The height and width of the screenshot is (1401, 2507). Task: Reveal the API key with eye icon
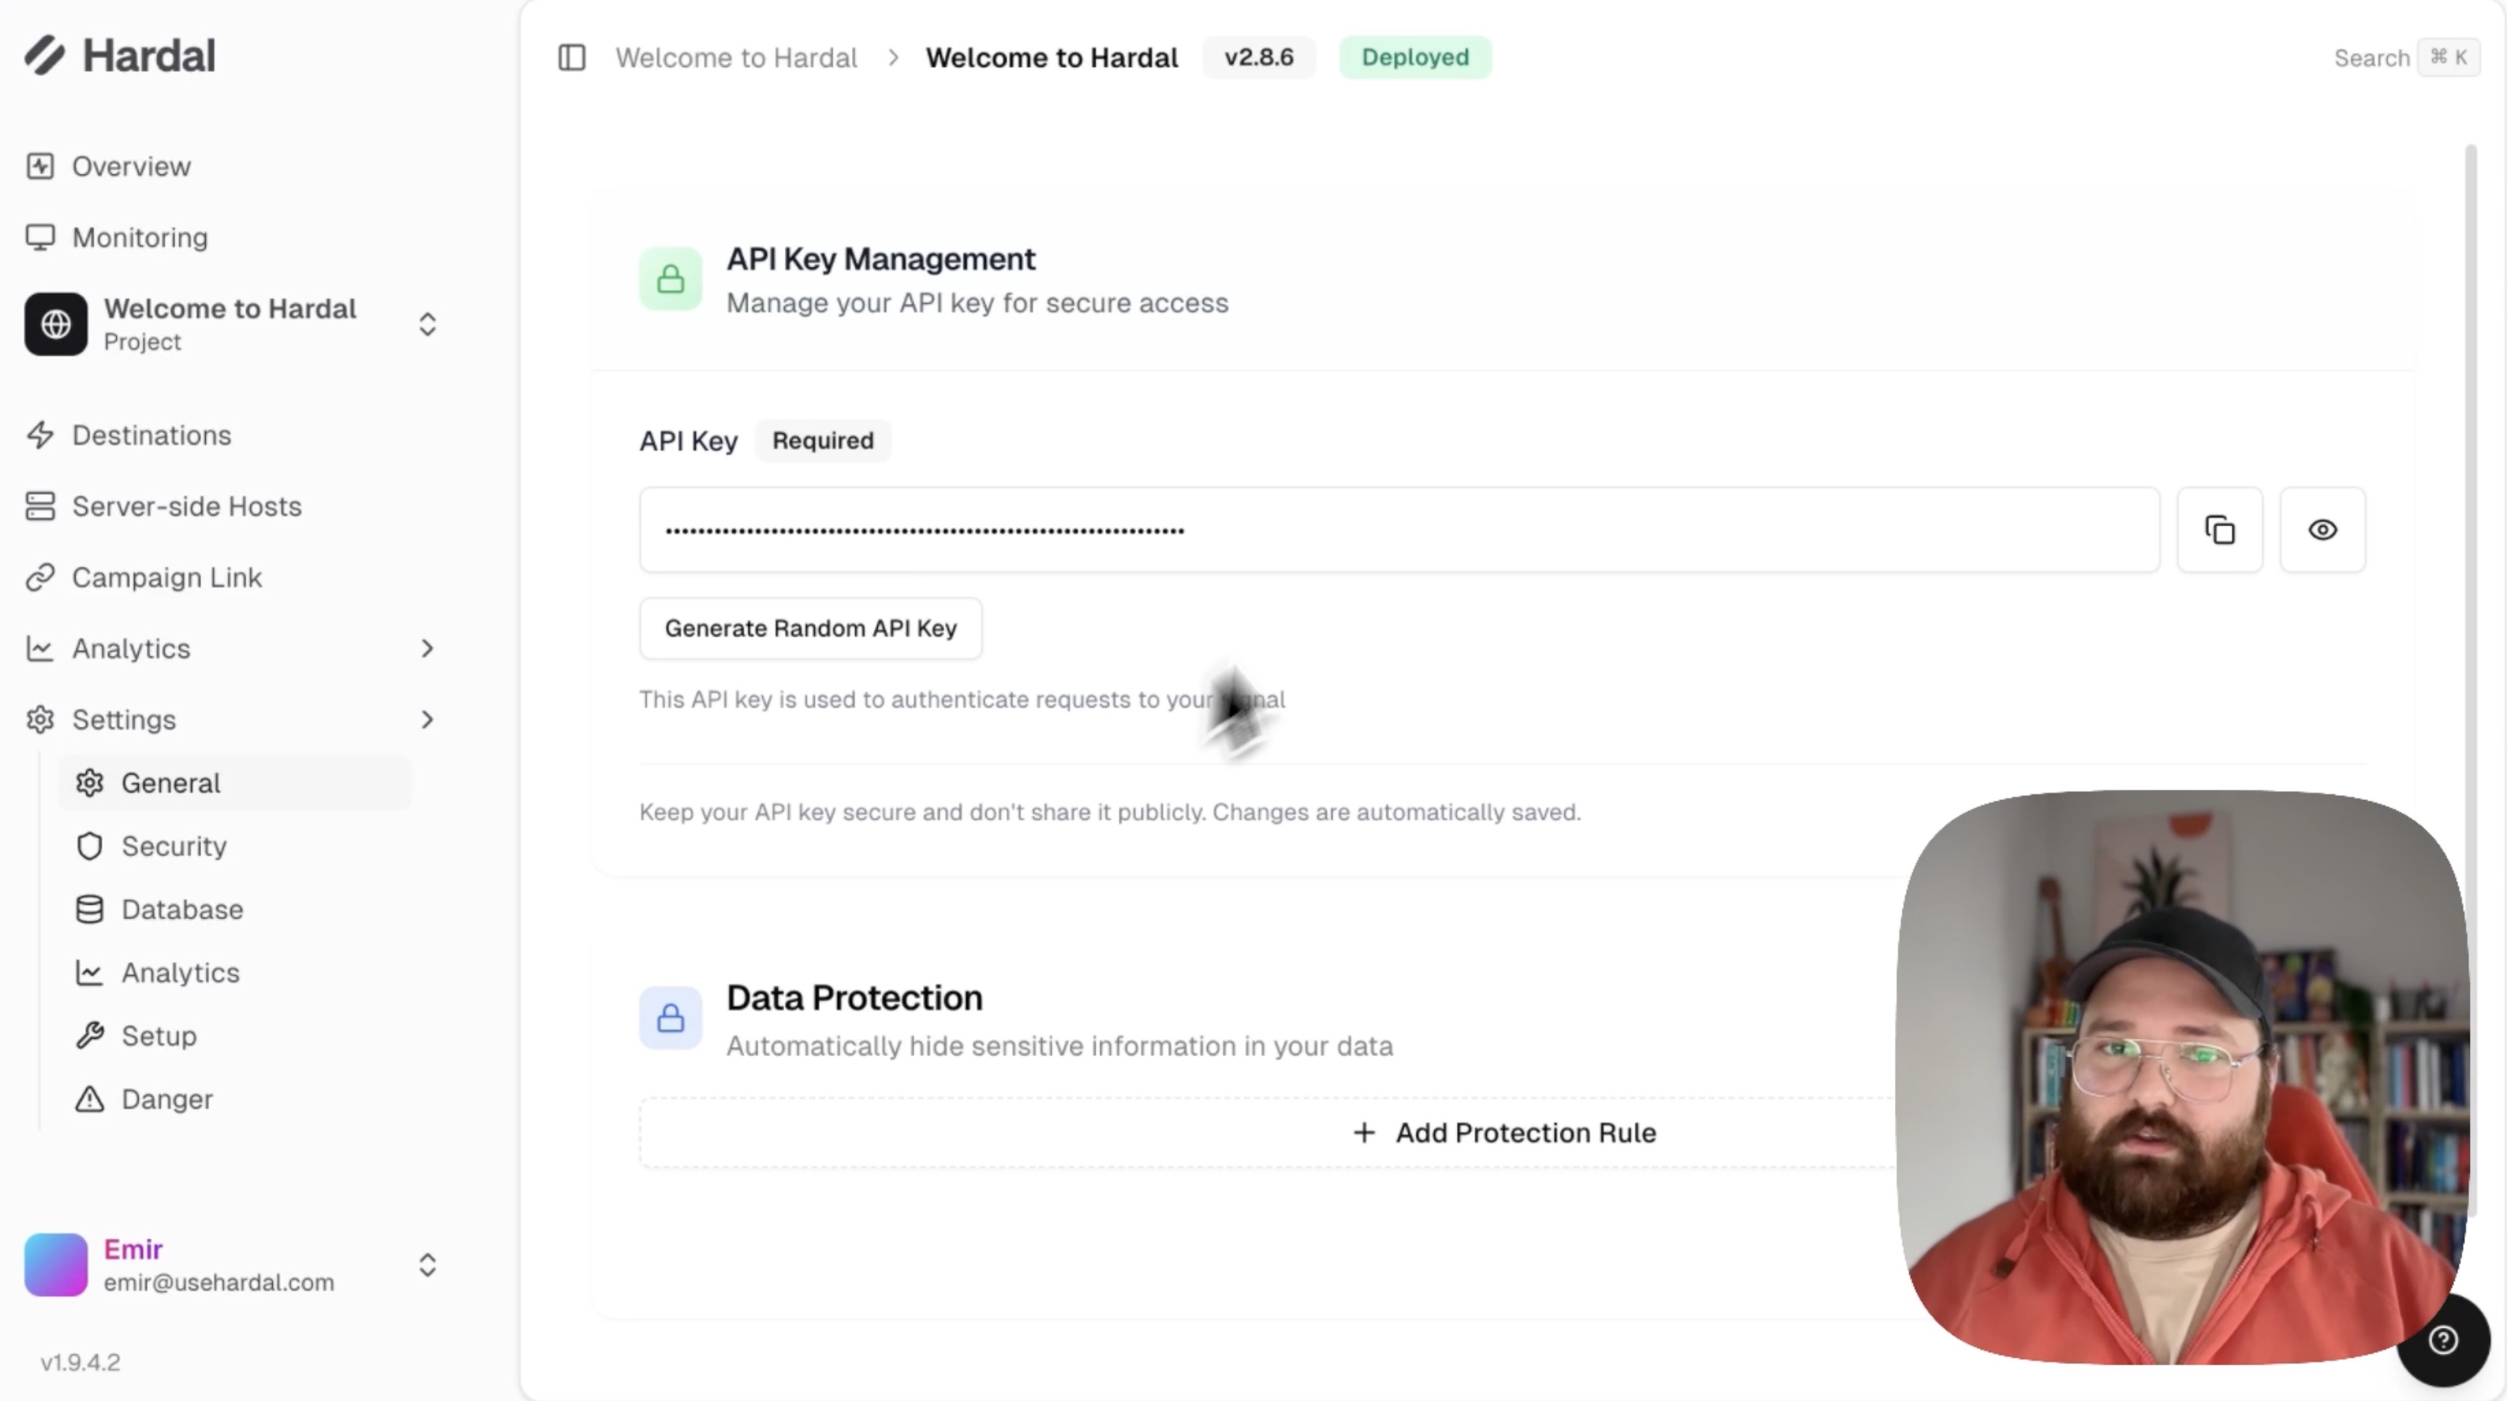2322,530
